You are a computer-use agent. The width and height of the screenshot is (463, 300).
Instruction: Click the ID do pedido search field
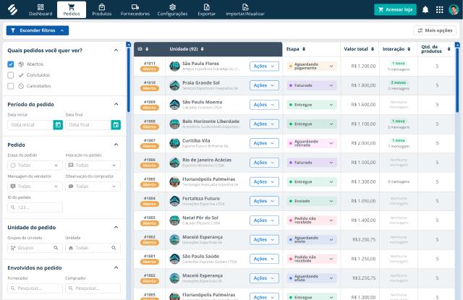pos(35,207)
